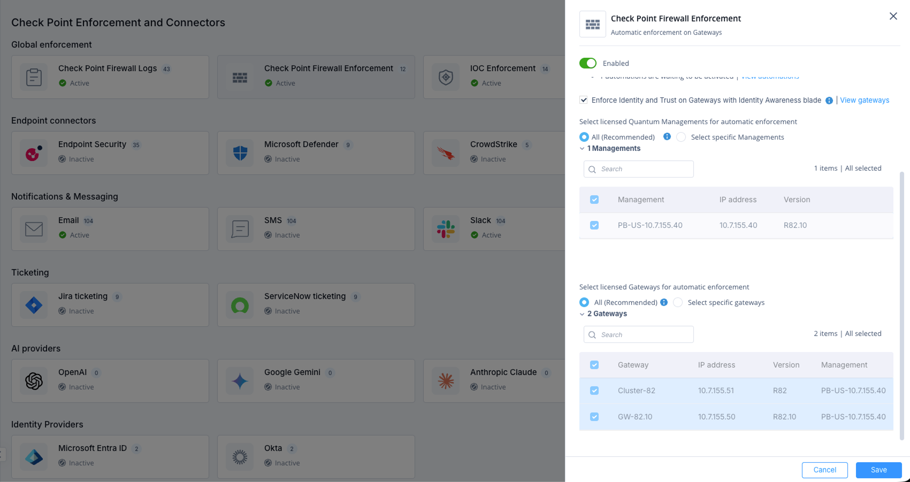The image size is (910, 482).
Task: Select All (Recommended) radio for Gateways
Action: click(x=584, y=302)
